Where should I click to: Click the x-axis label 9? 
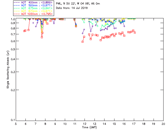point(55,124)
